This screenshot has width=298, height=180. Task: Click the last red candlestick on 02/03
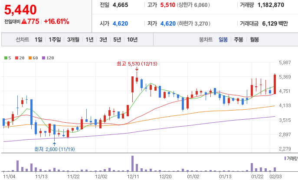click(275, 84)
